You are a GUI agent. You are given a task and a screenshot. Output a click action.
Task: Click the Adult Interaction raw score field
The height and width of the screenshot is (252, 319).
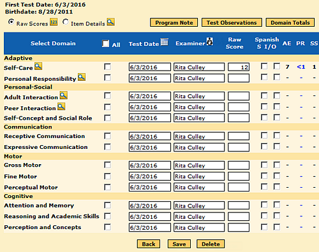(239, 96)
